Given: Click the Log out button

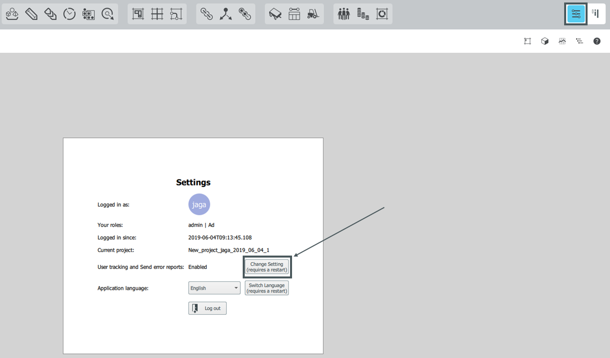Looking at the screenshot, I should 207,308.
